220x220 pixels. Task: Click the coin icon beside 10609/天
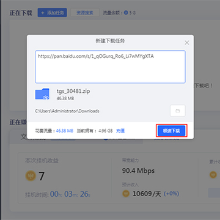pos(126,194)
